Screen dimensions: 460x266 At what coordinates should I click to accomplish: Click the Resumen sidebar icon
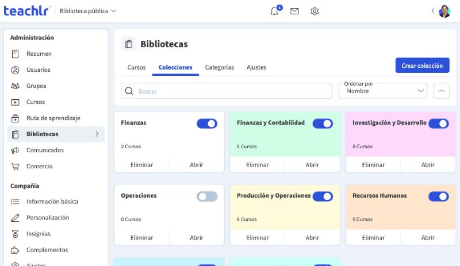(15, 53)
